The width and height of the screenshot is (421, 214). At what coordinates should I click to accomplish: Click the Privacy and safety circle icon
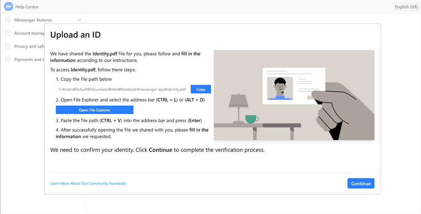8,46
